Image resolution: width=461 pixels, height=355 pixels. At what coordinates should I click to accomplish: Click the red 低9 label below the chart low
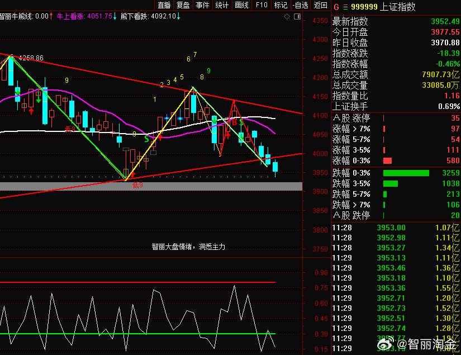click(x=137, y=185)
